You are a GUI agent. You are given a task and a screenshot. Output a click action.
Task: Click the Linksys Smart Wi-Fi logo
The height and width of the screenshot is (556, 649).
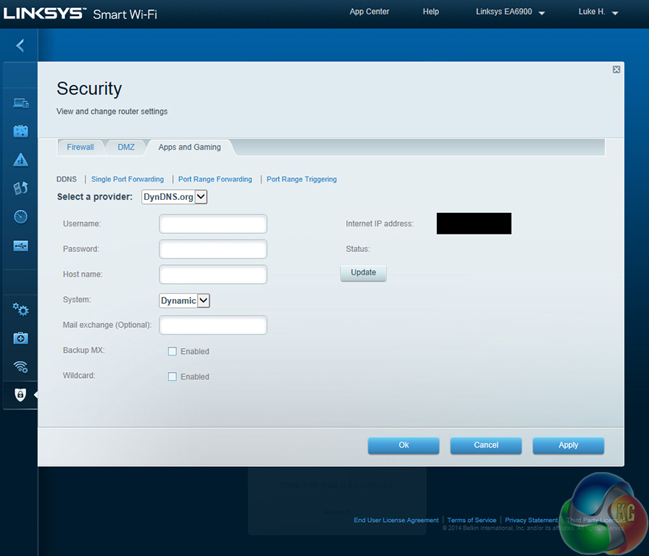pos(80,14)
